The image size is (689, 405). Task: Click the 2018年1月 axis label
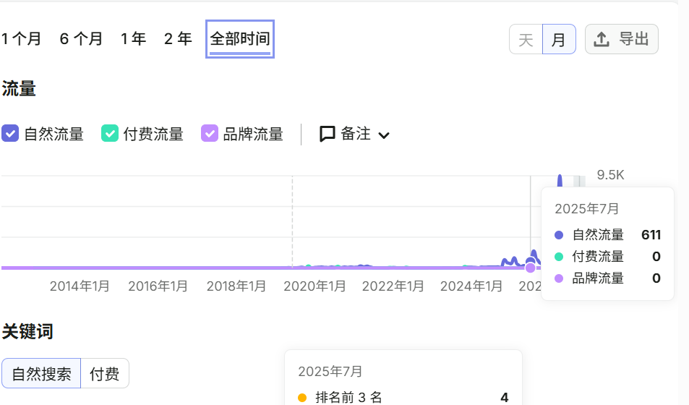pyautogui.click(x=236, y=286)
